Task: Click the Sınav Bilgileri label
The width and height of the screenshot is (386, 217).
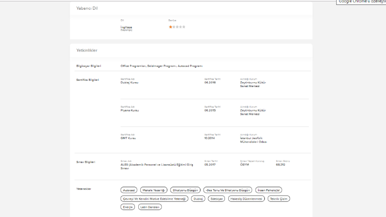Action: click(86, 162)
